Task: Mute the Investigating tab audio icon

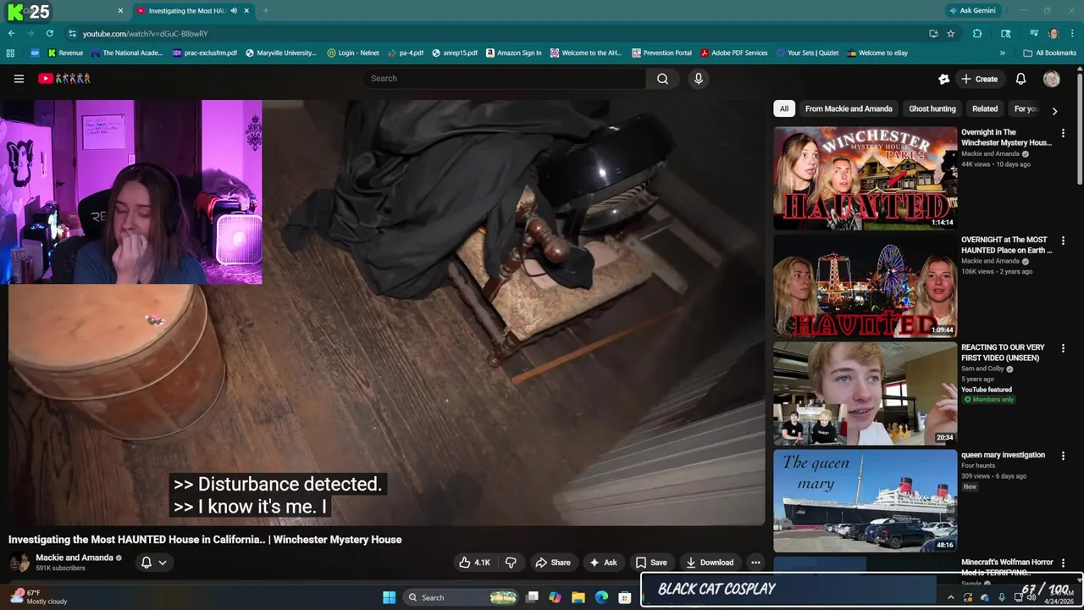Action: pyautogui.click(x=234, y=11)
